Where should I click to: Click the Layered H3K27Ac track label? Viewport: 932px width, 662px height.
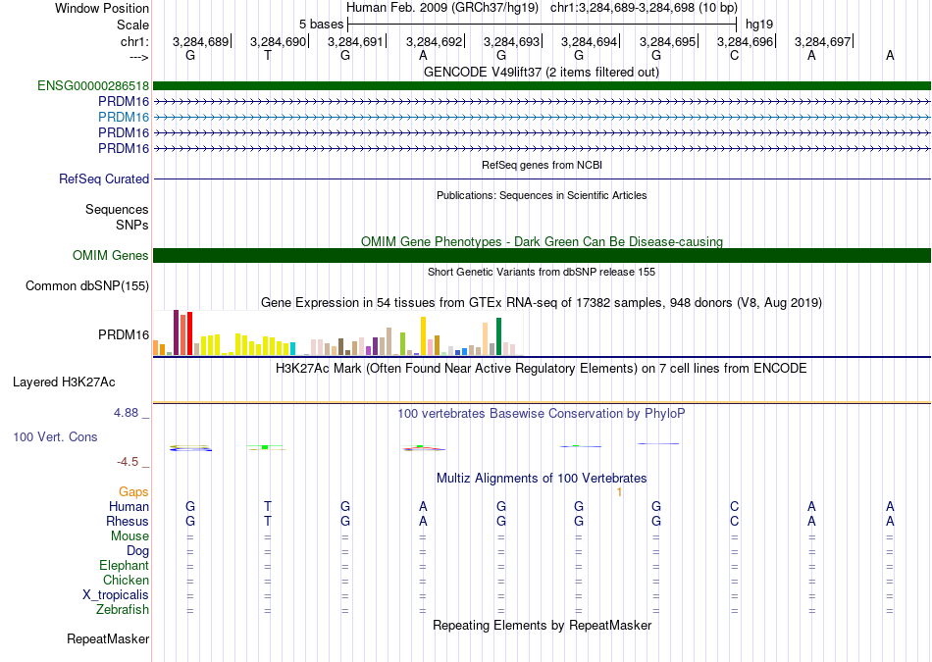(64, 382)
